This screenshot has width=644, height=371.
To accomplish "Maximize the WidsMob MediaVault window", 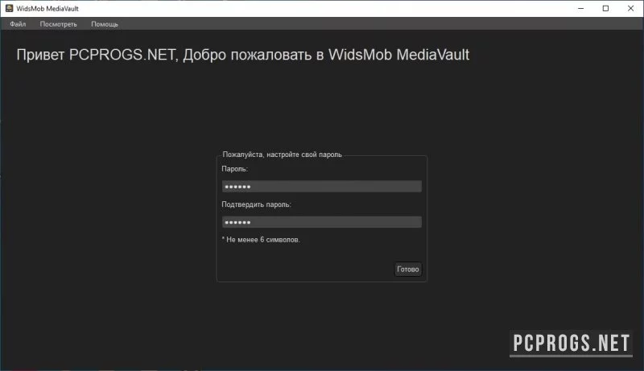I will (605, 8).
